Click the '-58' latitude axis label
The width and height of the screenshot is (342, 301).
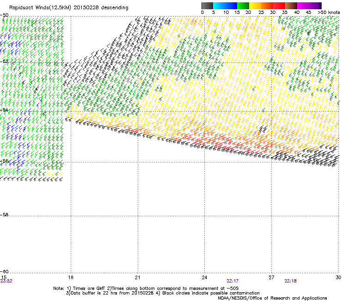coord(4,215)
